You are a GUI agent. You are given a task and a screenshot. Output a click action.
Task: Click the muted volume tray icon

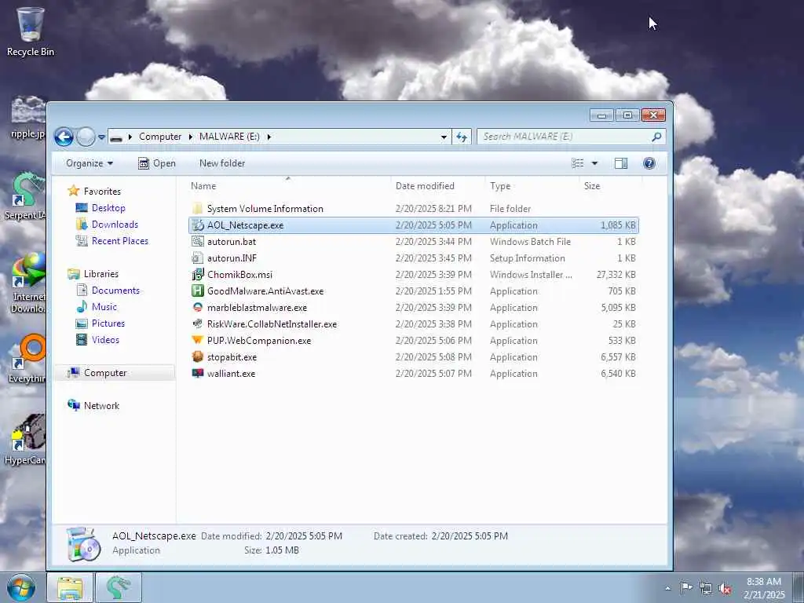(x=725, y=589)
